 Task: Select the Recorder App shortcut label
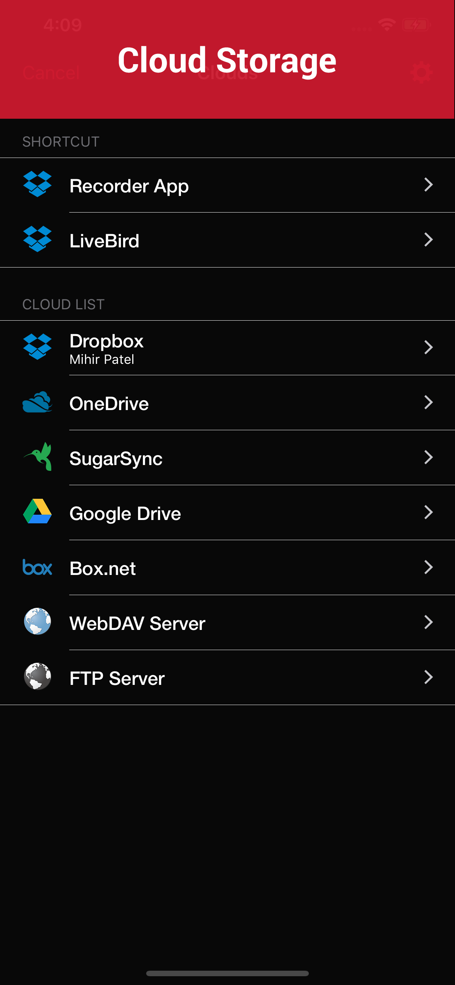pyautogui.click(x=129, y=186)
